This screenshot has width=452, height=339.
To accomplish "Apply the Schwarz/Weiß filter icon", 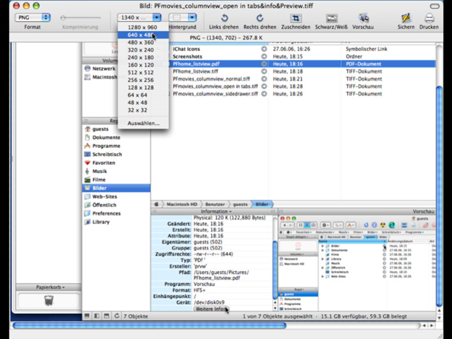I will coord(332,18).
